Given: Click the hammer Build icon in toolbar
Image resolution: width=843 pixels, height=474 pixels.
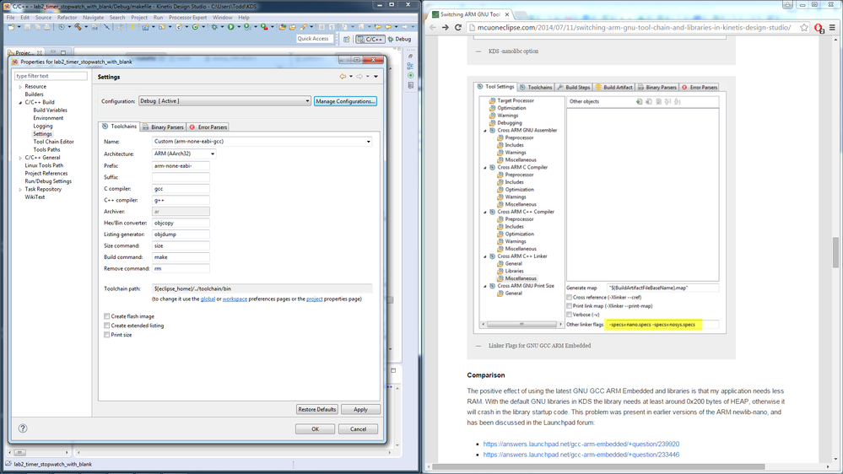Looking at the screenshot, I should coord(78,27).
